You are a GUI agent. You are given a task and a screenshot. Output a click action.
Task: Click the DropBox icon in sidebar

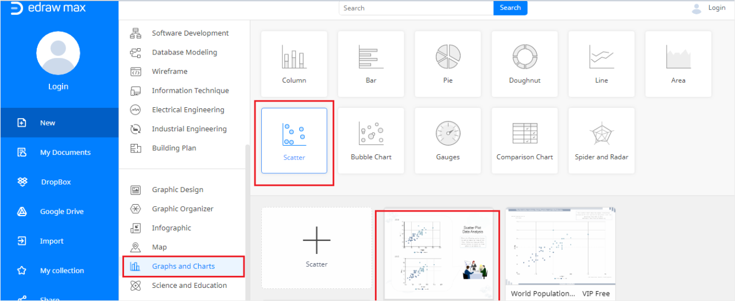(22, 182)
